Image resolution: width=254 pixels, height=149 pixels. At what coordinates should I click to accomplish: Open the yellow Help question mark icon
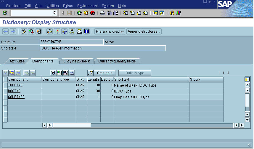(172, 13)
